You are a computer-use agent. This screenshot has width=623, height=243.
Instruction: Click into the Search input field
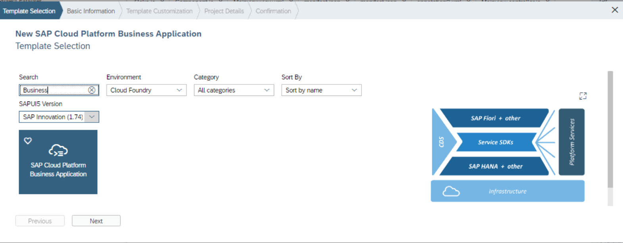pyautogui.click(x=54, y=90)
